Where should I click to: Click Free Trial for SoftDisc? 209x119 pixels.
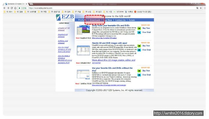pyautogui.click(x=147, y=75)
